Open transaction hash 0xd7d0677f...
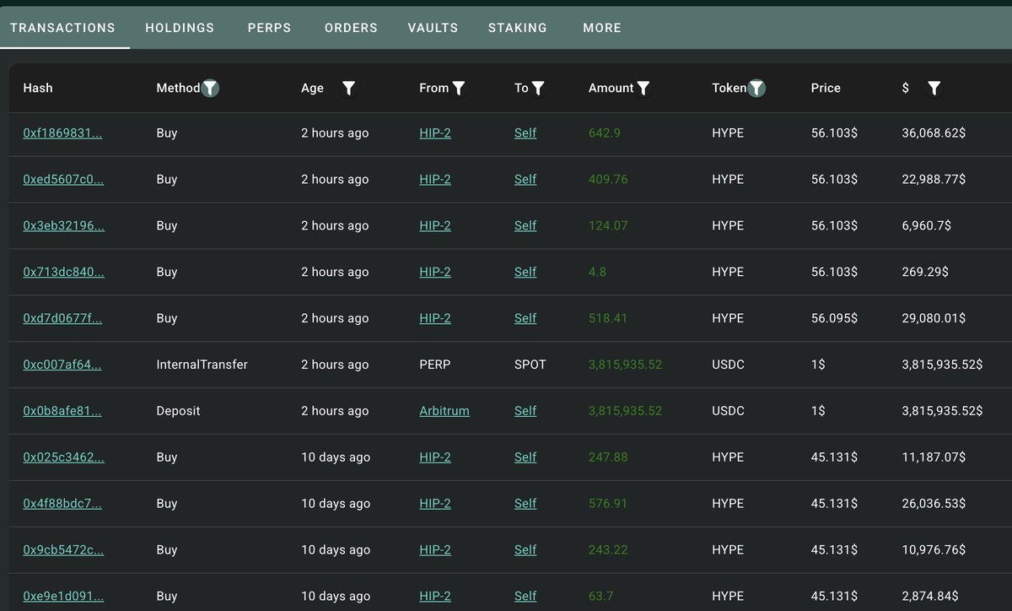1012x611 pixels. [x=62, y=319]
